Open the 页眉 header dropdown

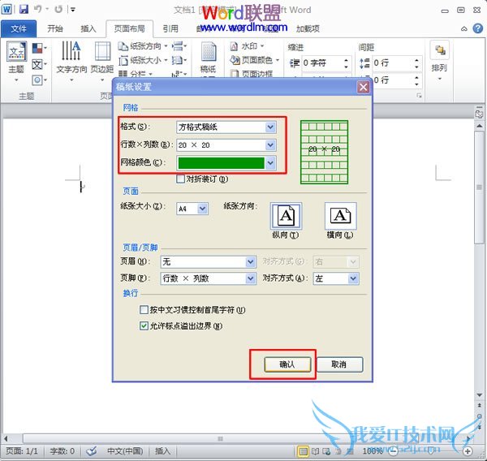(x=251, y=262)
